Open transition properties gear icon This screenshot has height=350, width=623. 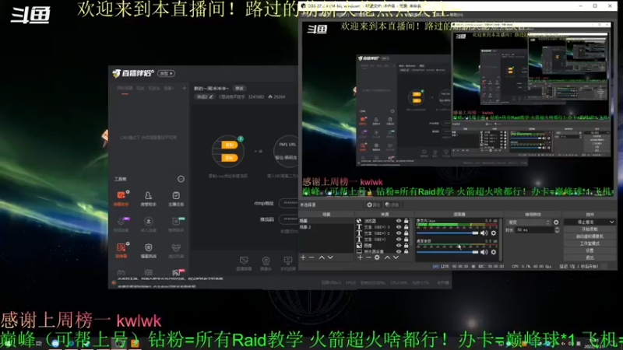pyautogui.click(x=556, y=222)
